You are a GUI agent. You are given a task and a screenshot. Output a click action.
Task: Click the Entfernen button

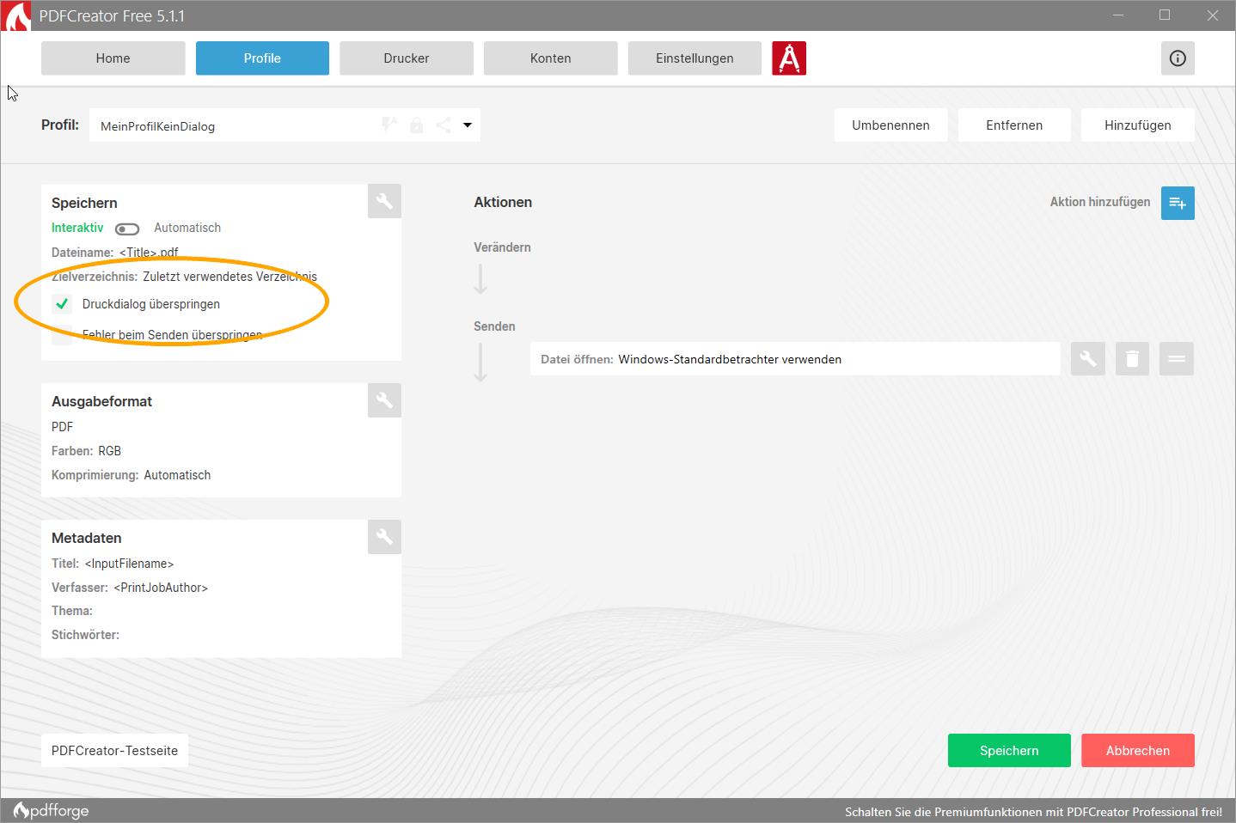1014,125
